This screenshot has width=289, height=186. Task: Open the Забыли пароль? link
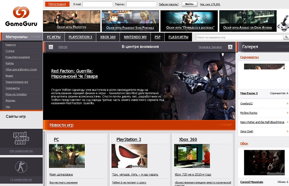point(169,4)
